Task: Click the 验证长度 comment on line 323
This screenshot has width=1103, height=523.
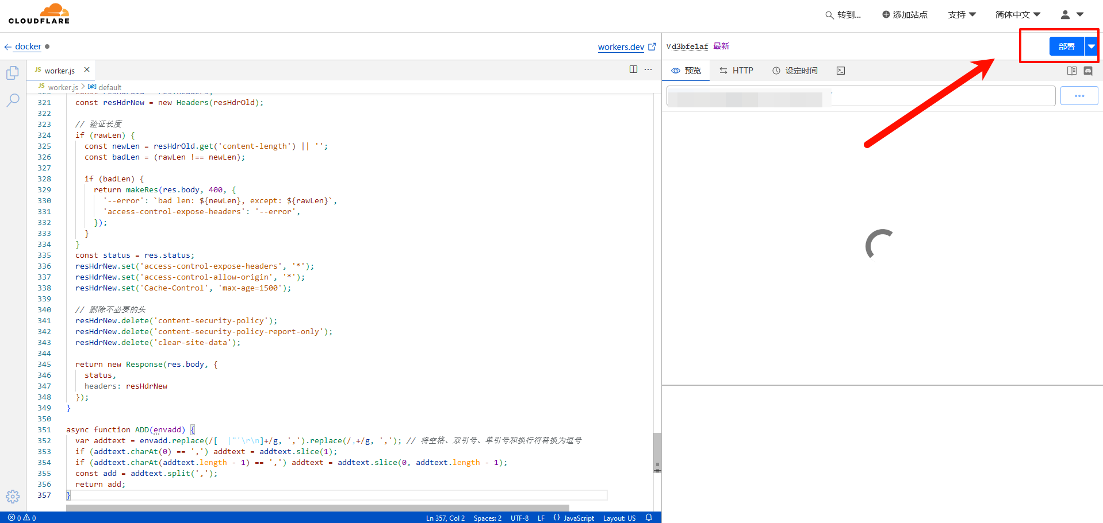Action: point(98,124)
